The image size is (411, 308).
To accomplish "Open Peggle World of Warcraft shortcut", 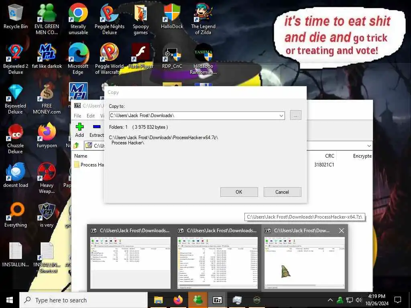I will 109,59.
